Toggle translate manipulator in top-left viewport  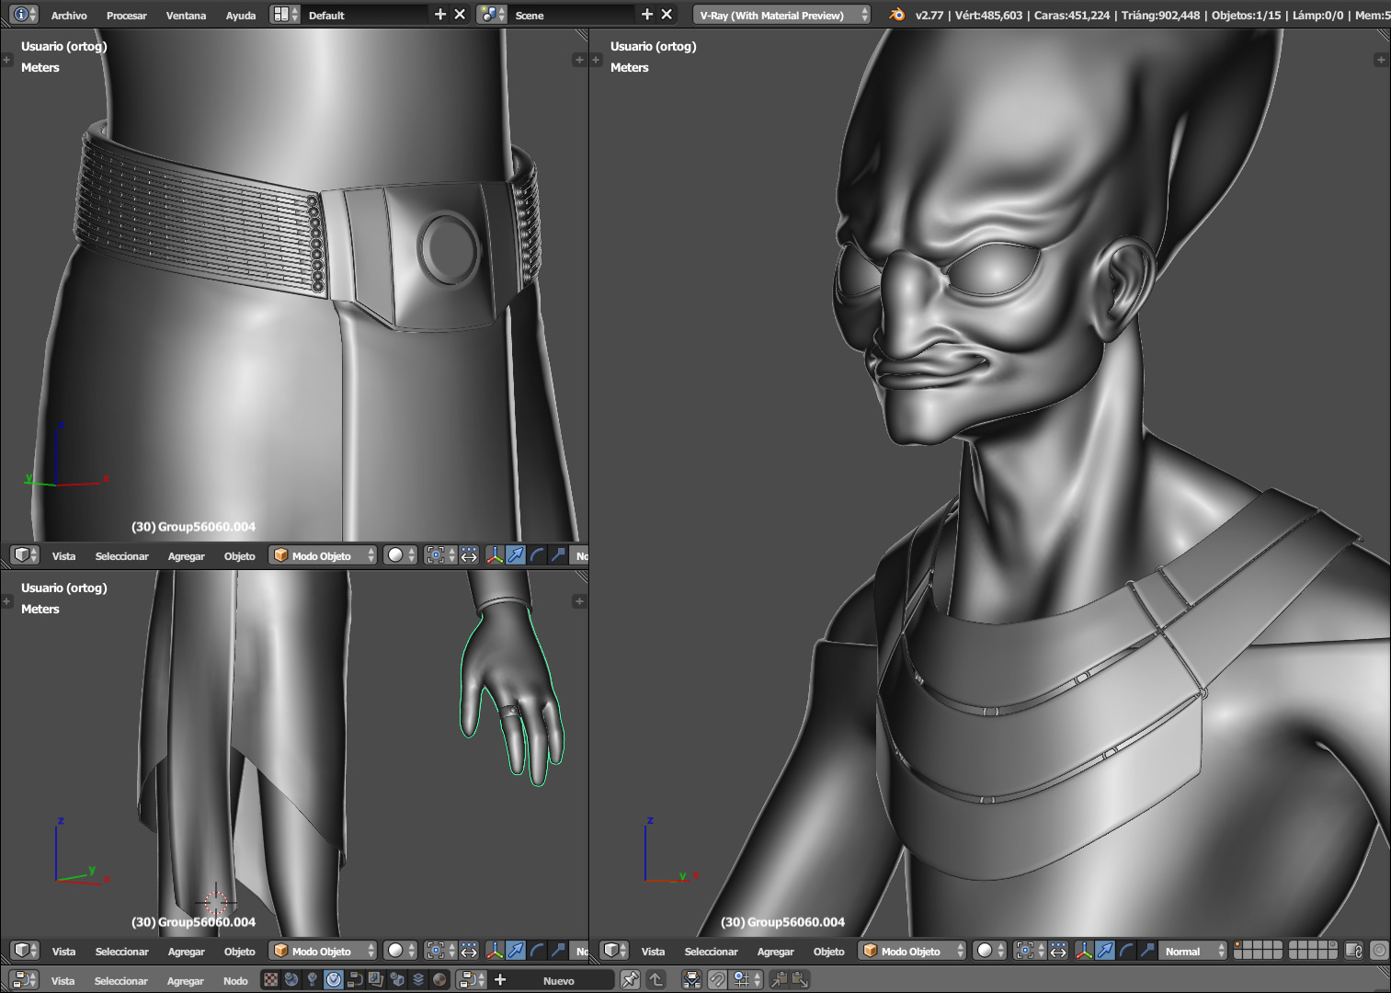(516, 555)
